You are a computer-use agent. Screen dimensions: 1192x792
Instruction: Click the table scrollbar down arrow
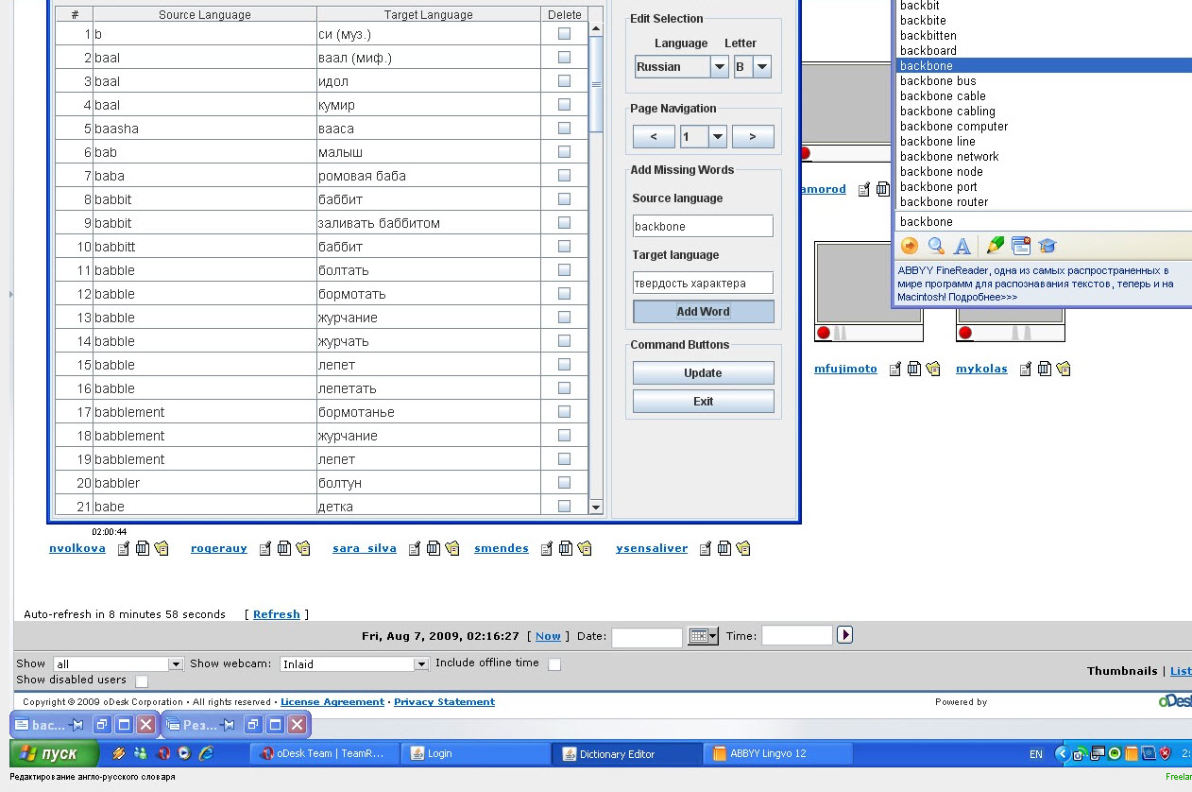tap(595, 508)
